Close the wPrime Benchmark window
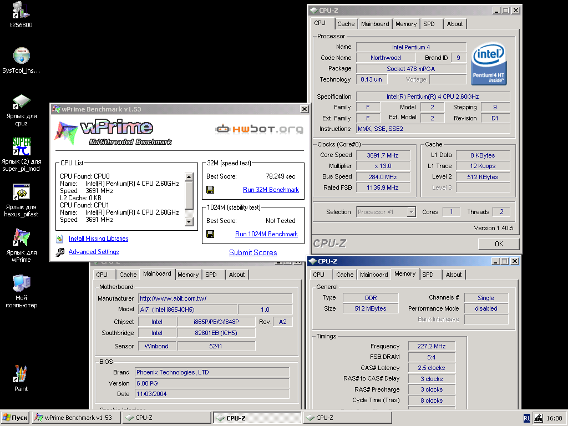The height and width of the screenshot is (426, 568). [305, 109]
